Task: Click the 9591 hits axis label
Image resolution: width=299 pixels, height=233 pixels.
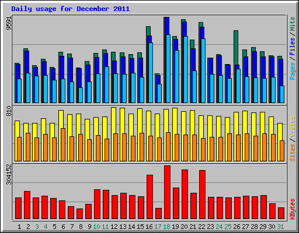Action: pyautogui.click(x=9, y=23)
